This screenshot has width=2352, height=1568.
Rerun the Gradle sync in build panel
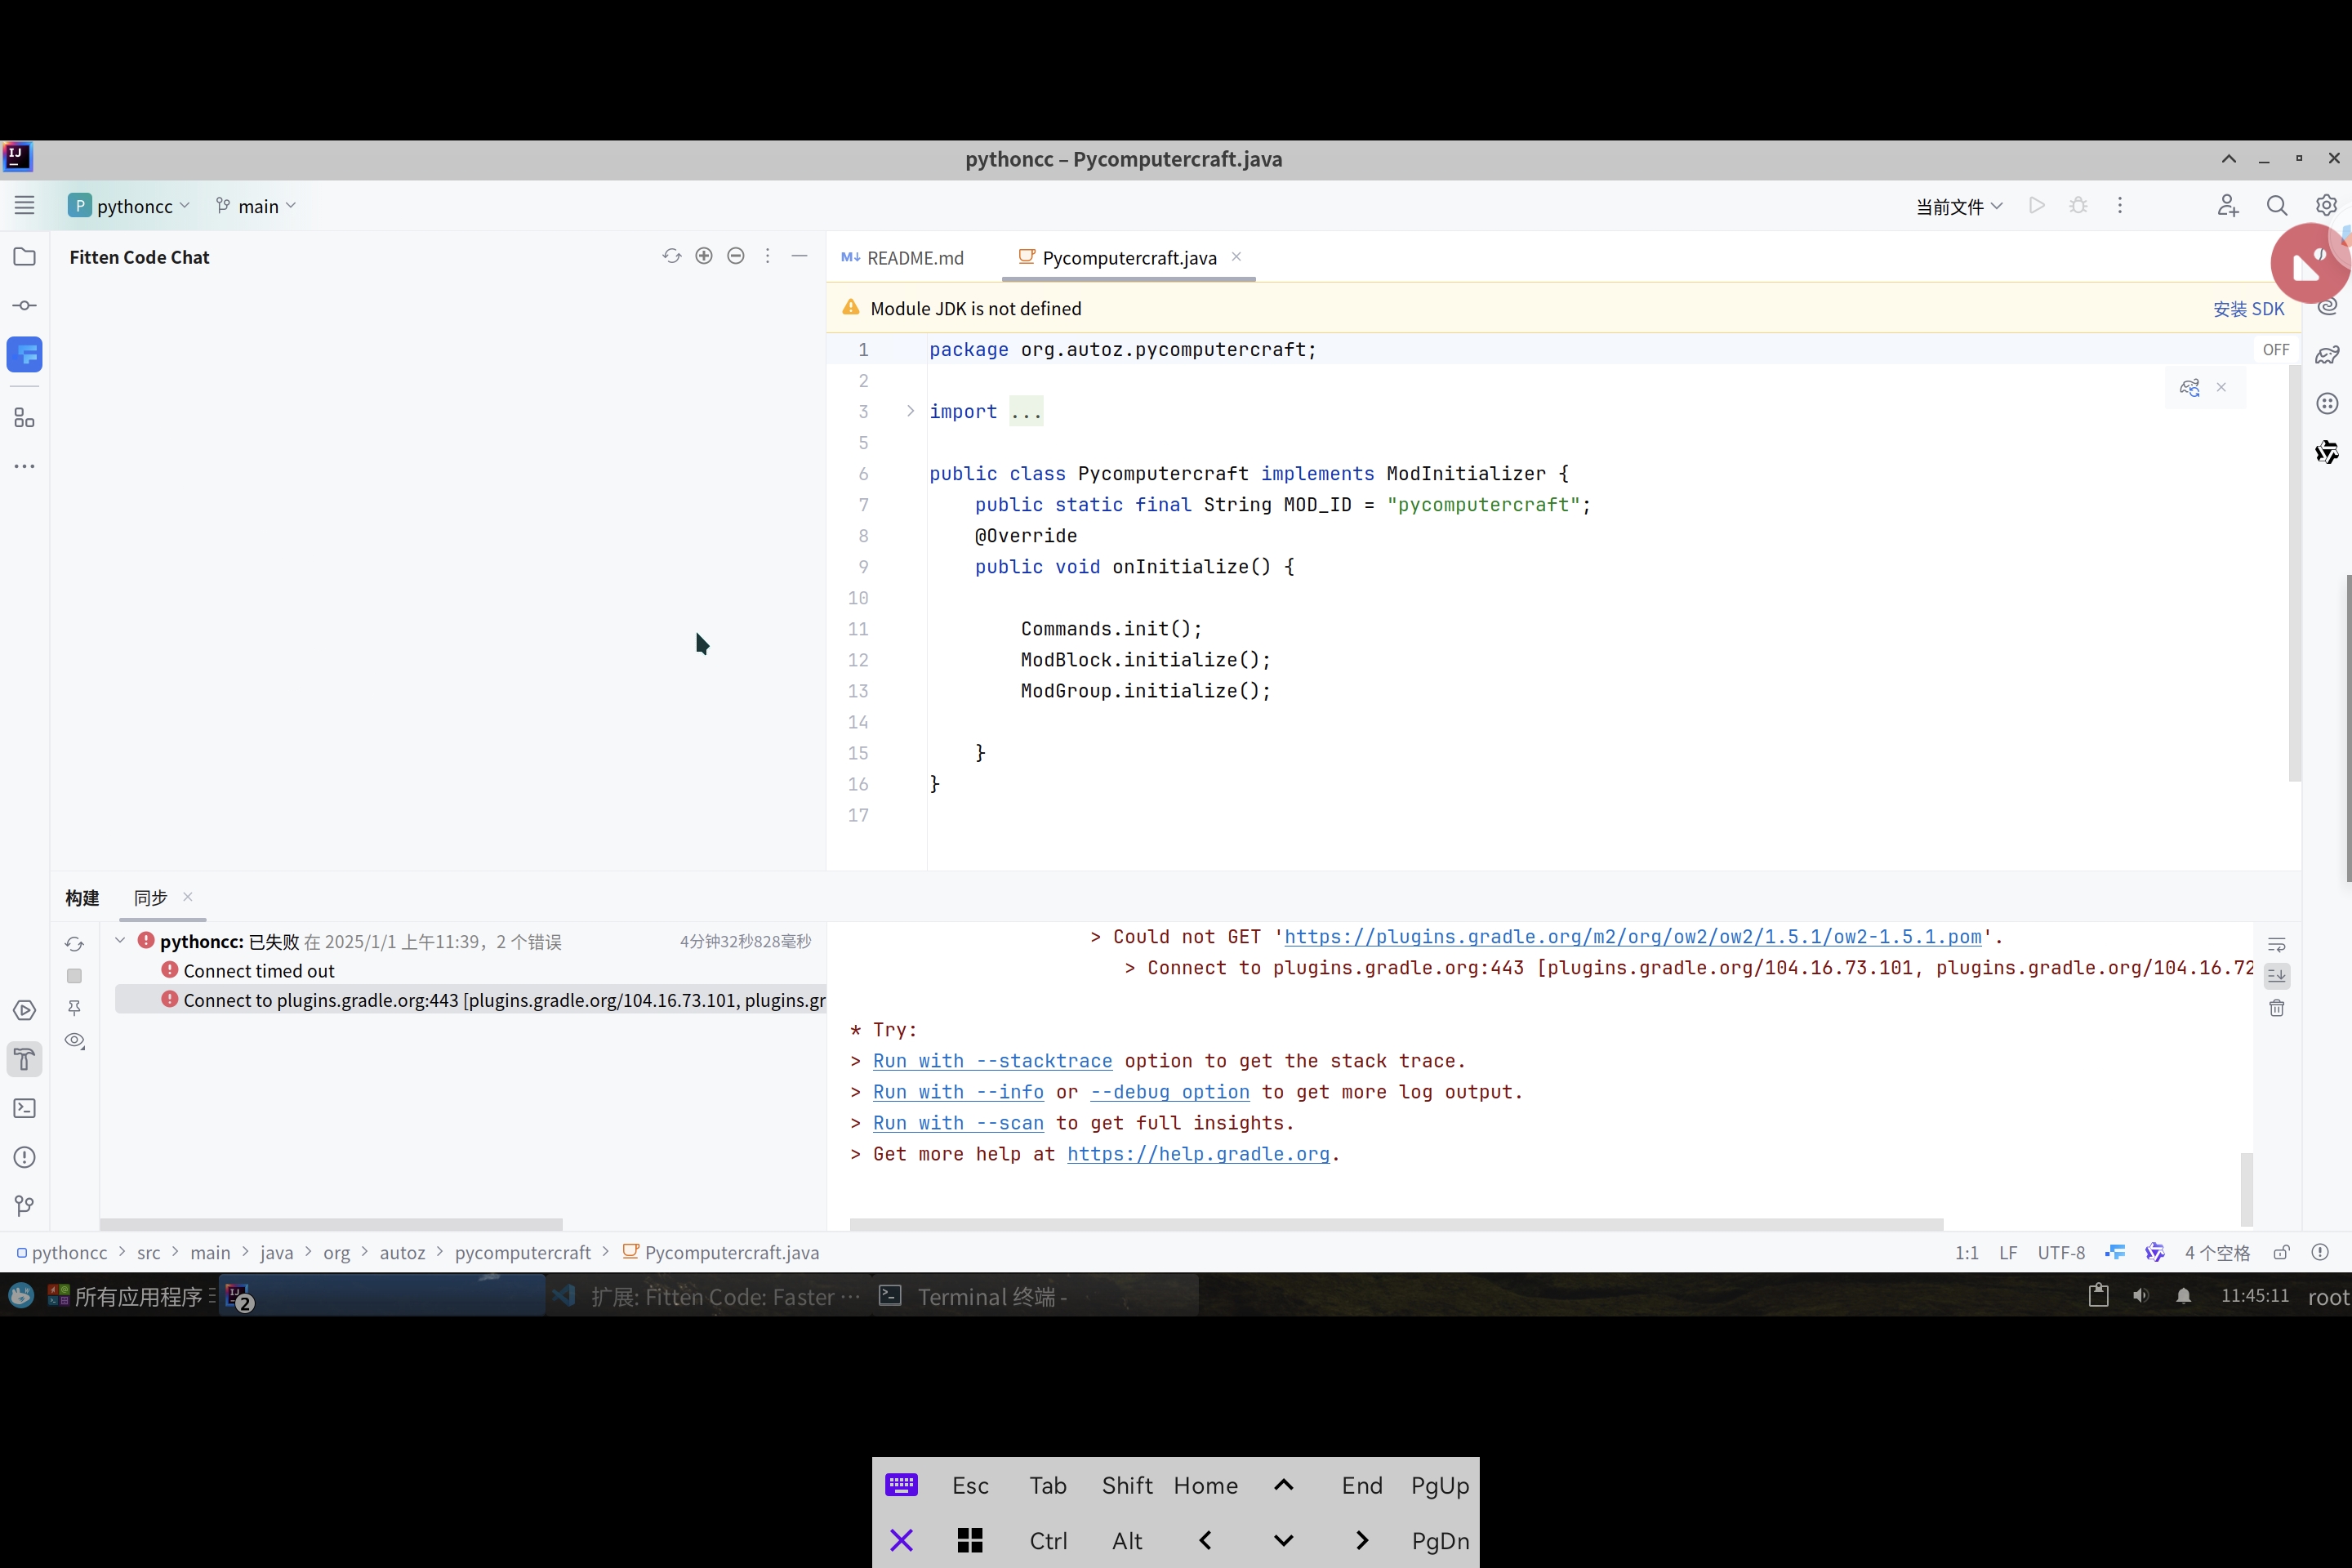74,943
